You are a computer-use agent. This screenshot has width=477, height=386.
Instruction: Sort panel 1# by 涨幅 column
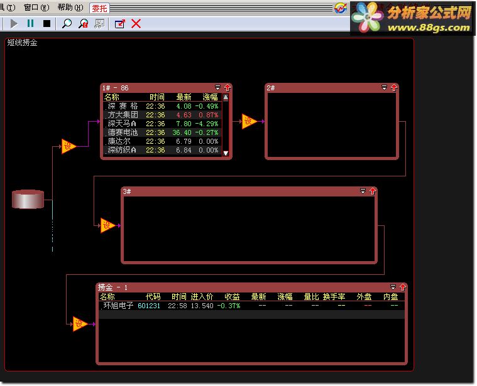tap(210, 97)
